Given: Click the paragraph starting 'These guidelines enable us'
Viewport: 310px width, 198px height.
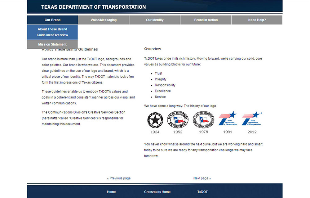Looking at the screenshot, I should pos(88,97).
